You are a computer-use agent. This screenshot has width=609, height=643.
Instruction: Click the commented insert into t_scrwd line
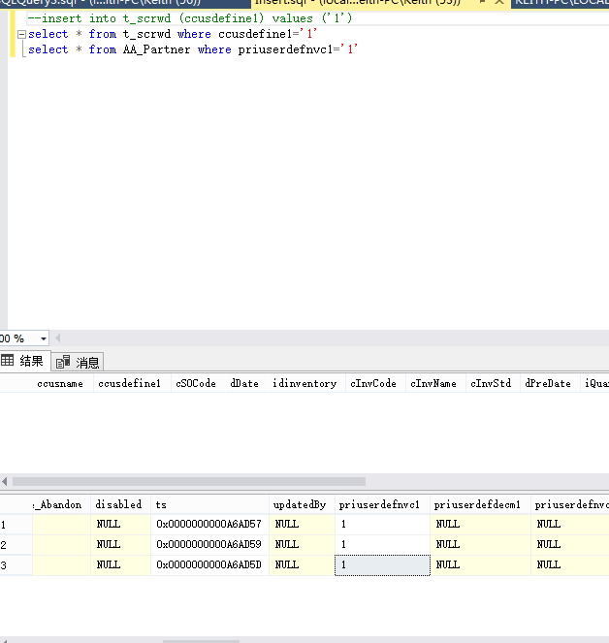tap(190, 18)
